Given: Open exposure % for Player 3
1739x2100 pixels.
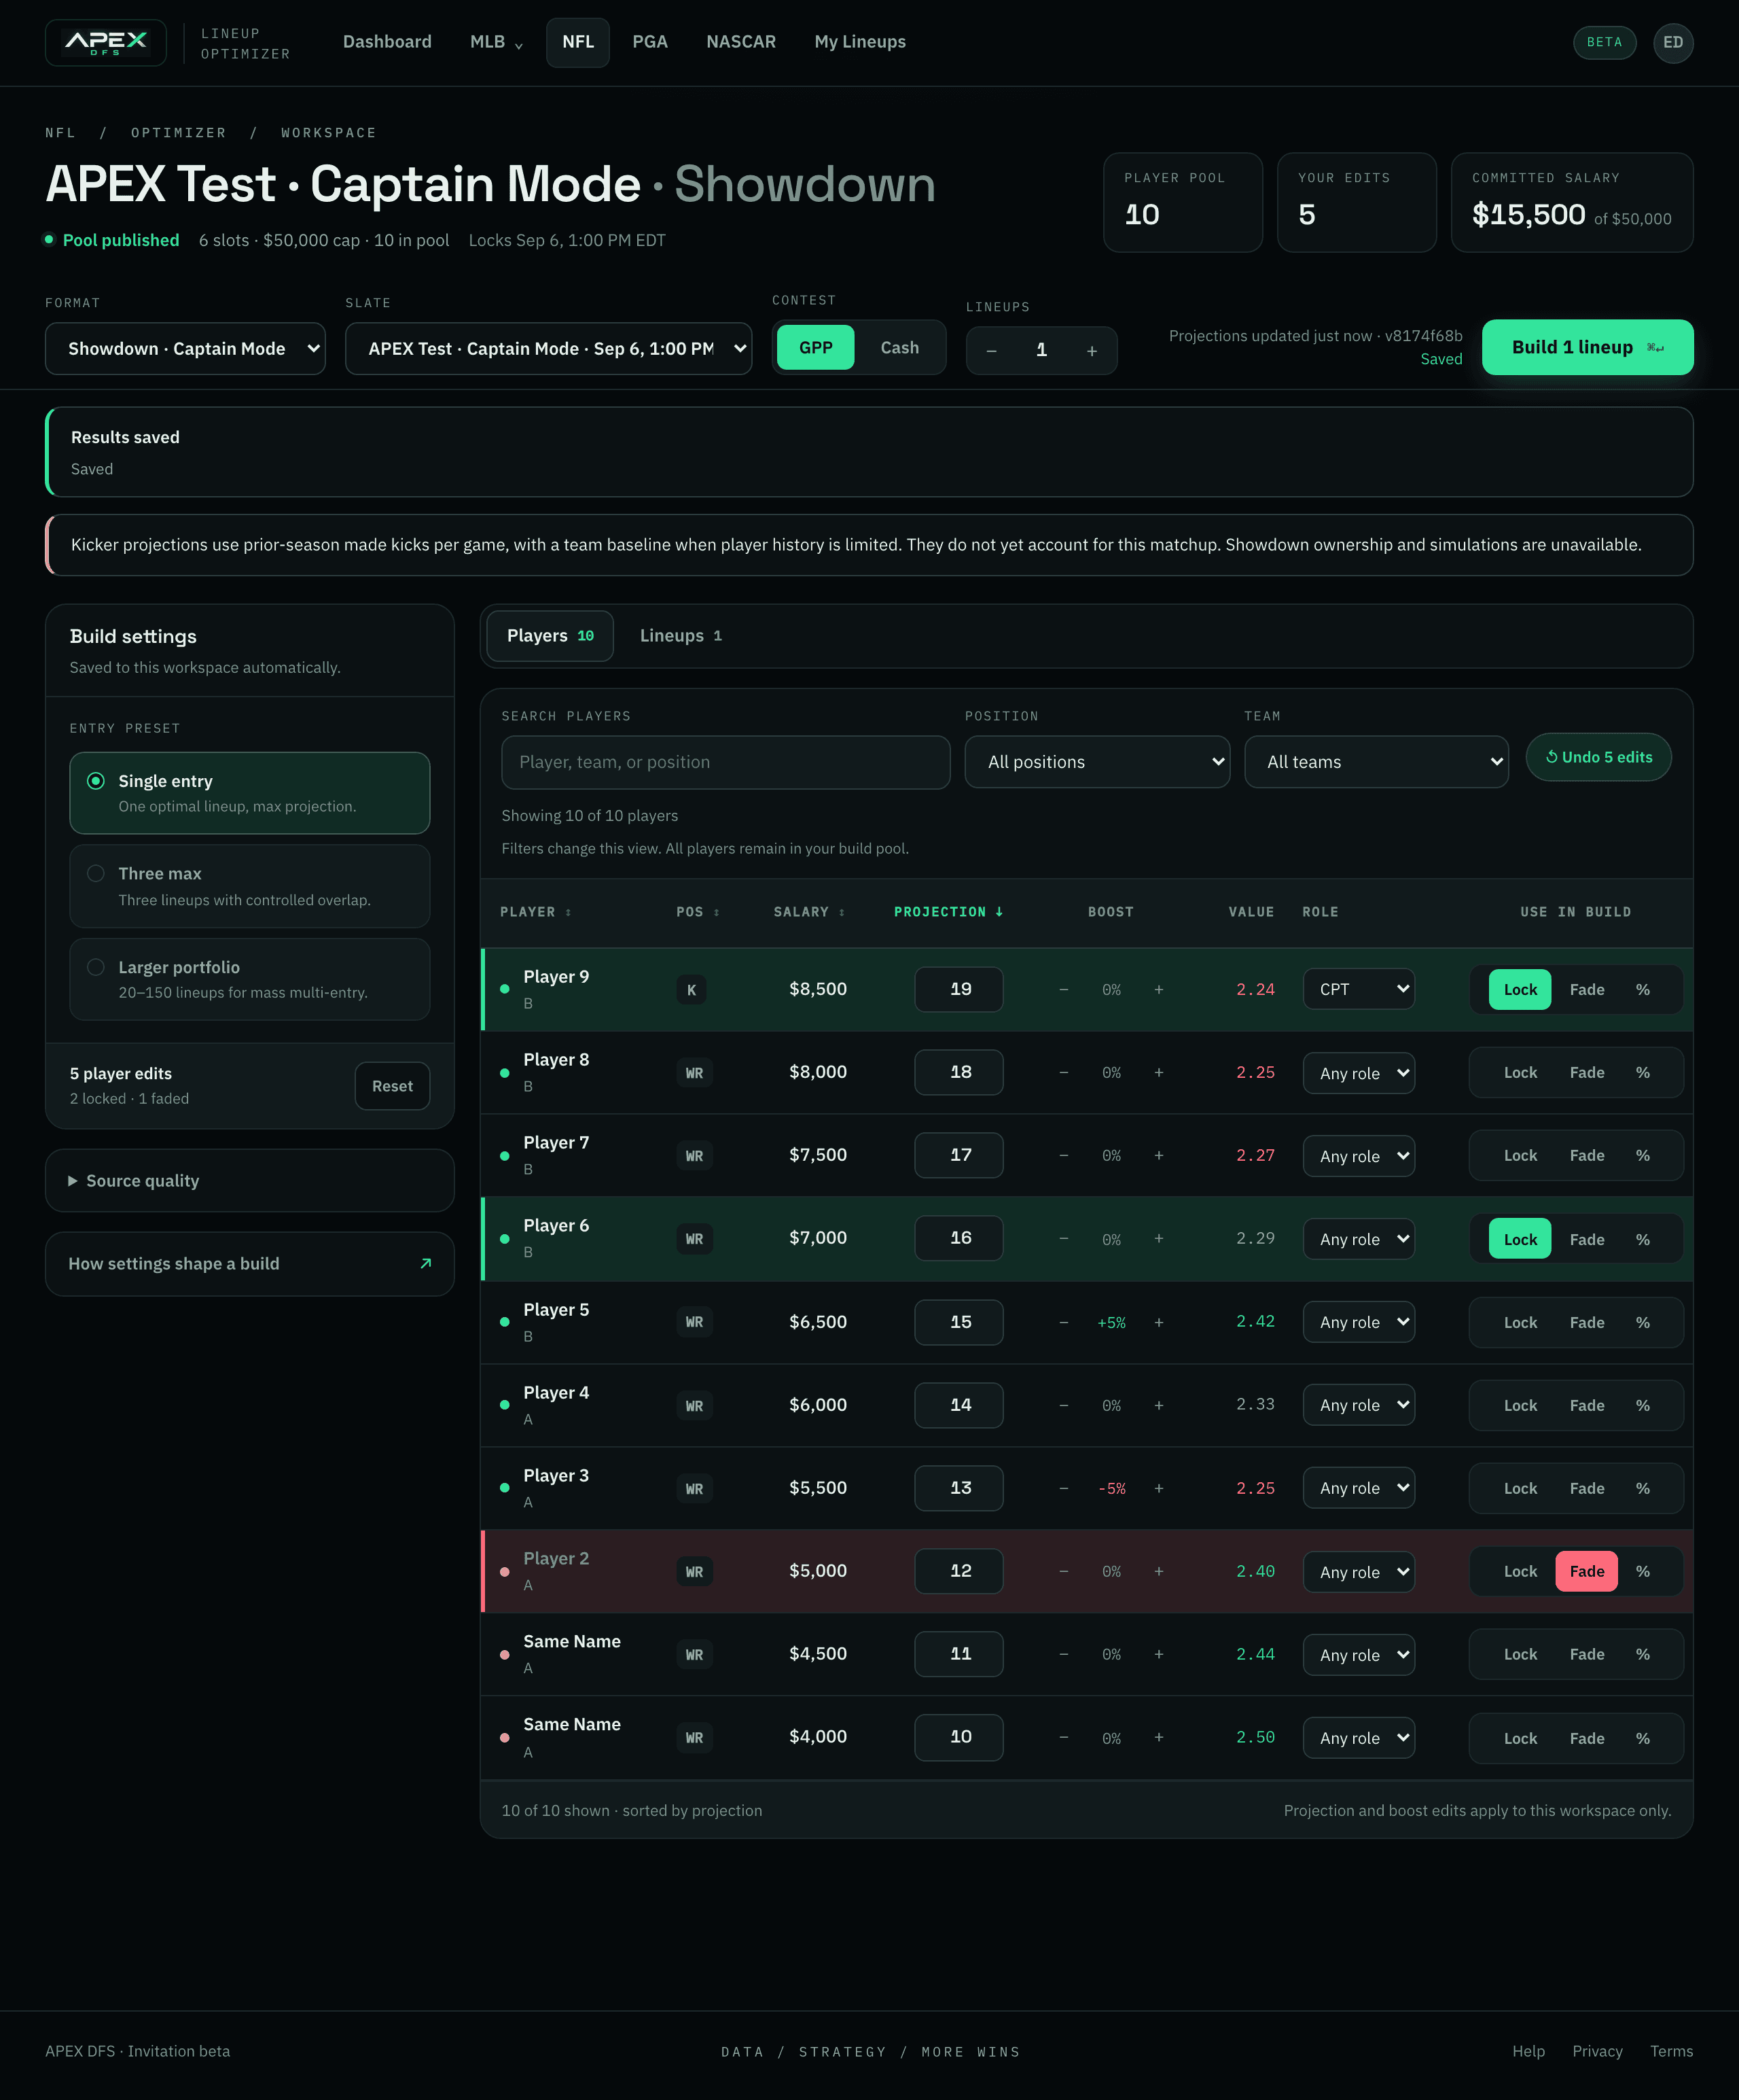Looking at the screenshot, I should (x=1642, y=1488).
